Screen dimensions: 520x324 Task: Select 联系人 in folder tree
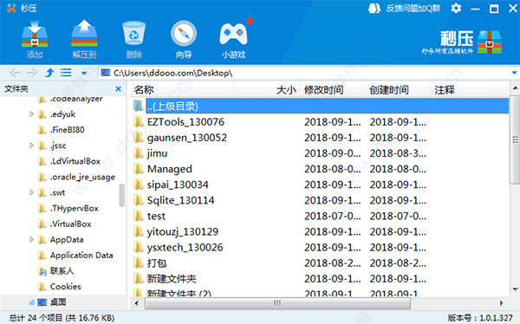click(x=62, y=271)
